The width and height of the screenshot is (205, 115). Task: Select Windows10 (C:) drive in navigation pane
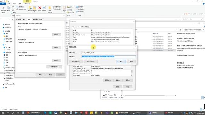(x=9, y=68)
